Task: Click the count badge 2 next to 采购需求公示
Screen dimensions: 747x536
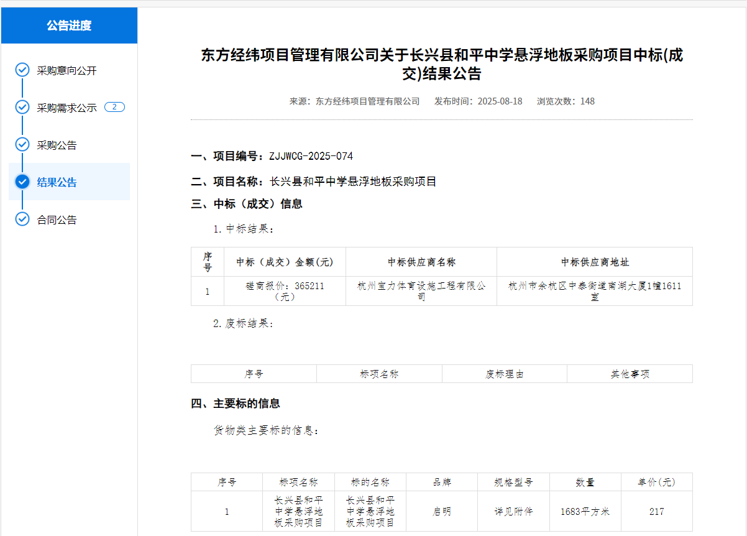Action: (114, 107)
